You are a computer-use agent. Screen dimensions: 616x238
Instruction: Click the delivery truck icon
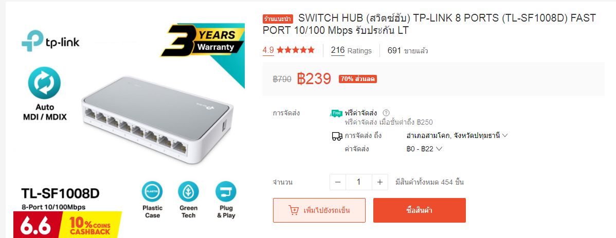pyautogui.click(x=337, y=136)
